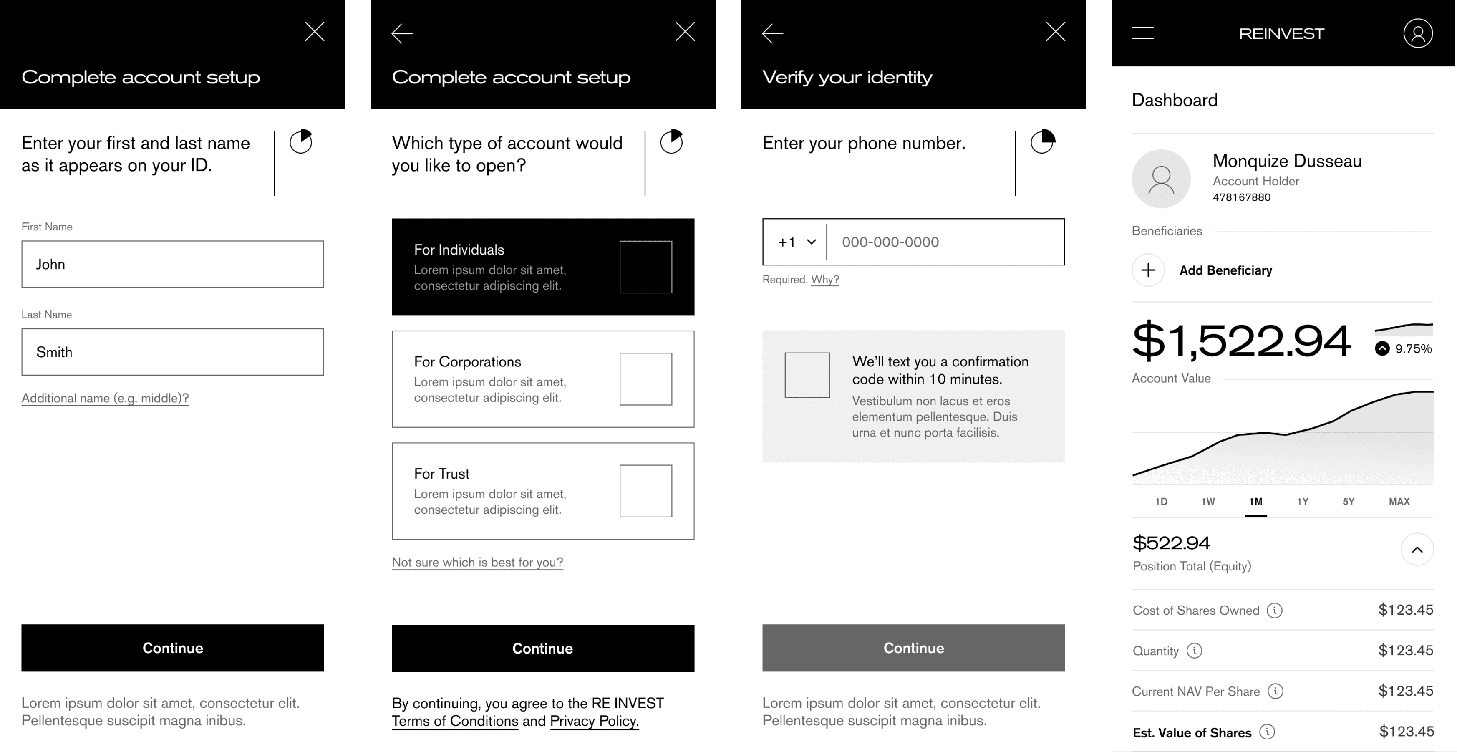
Task: Collapse the Position Total (Equity) section
Action: pyautogui.click(x=1417, y=550)
